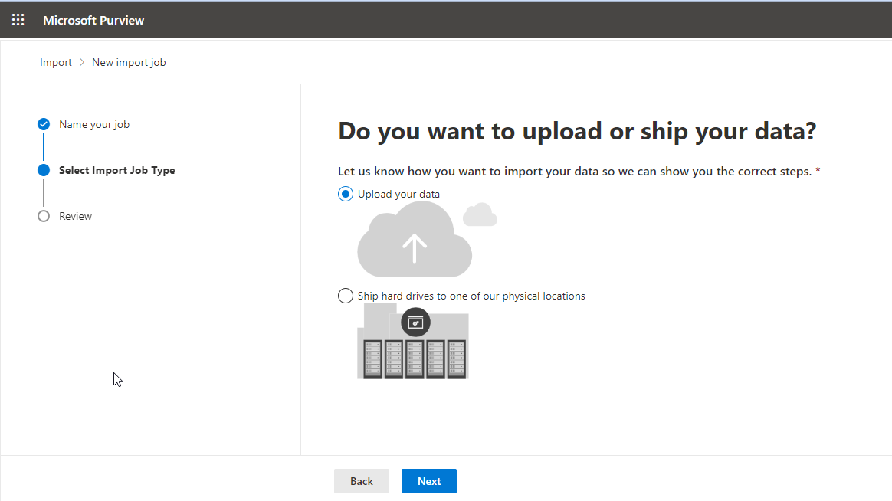Image resolution: width=892 pixels, height=501 pixels.
Task: Open the app launcher waffle icon
Action: 18,20
